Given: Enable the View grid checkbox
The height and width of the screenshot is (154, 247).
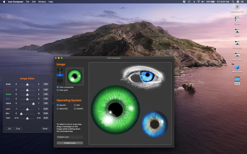Looking at the screenshot, I should (x=58, y=90).
